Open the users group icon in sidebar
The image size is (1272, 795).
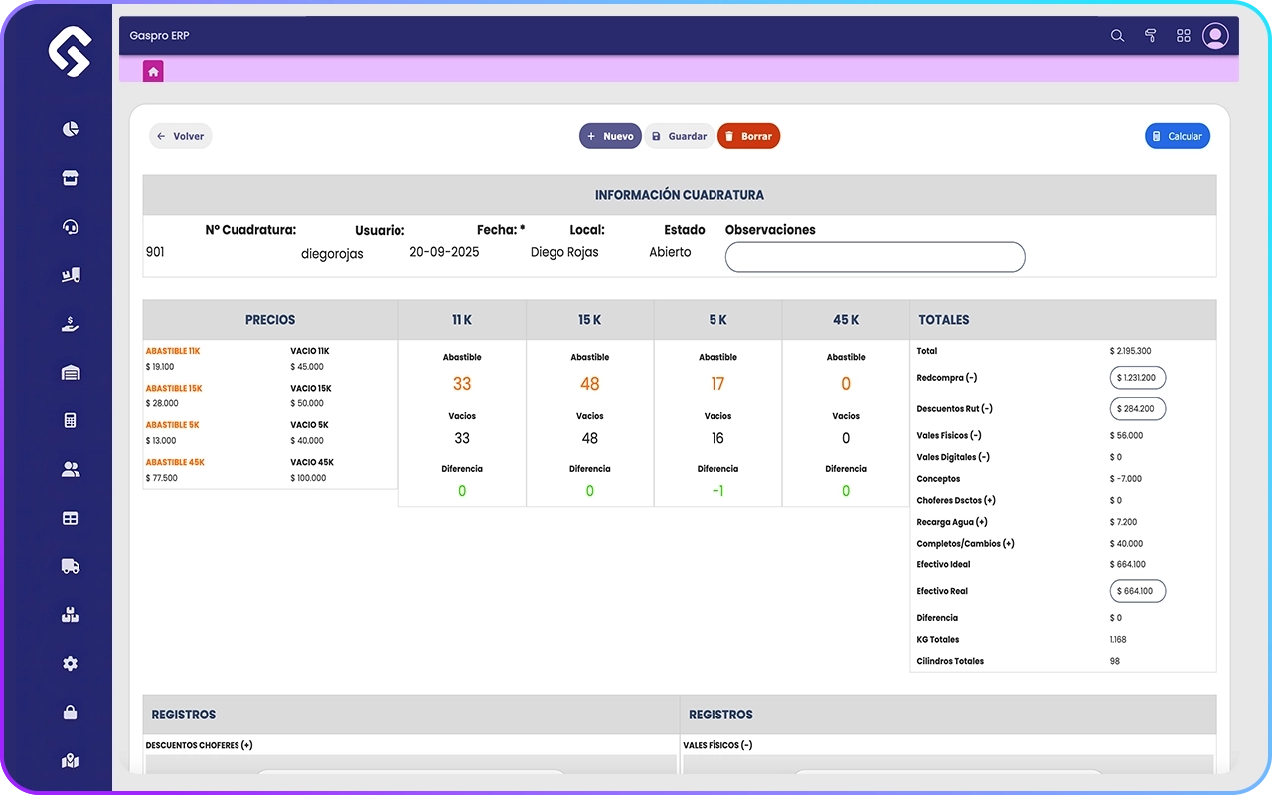coord(70,469)
